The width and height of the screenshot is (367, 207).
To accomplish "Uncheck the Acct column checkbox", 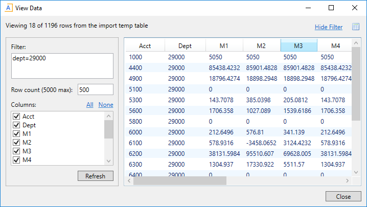I will point(15,117).
